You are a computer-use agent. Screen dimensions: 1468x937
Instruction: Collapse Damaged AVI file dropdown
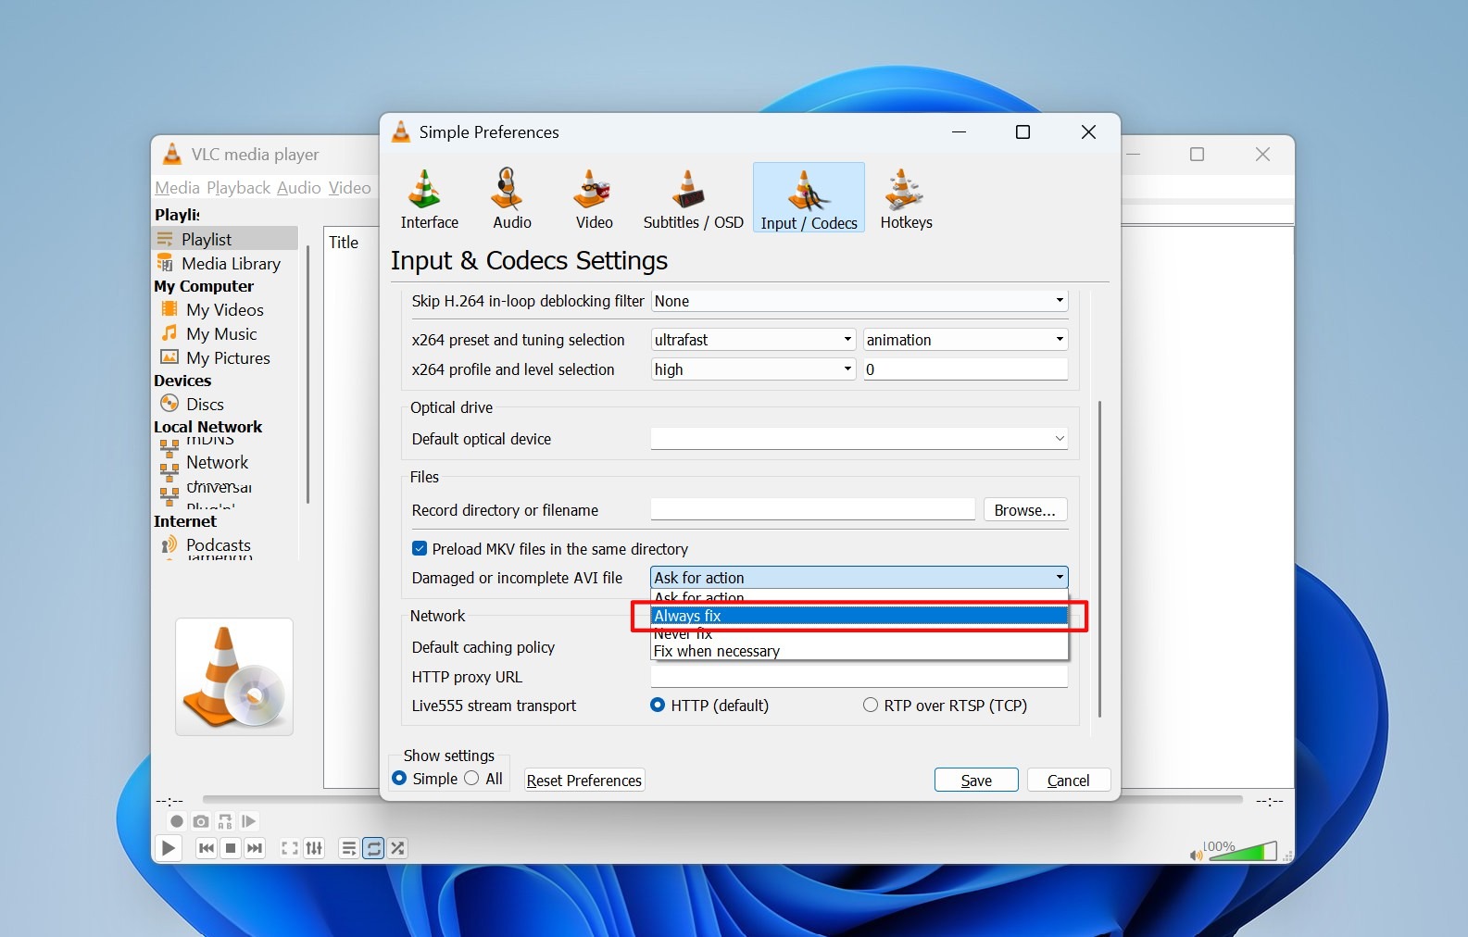pyautogui.click(x=859, y=577)
